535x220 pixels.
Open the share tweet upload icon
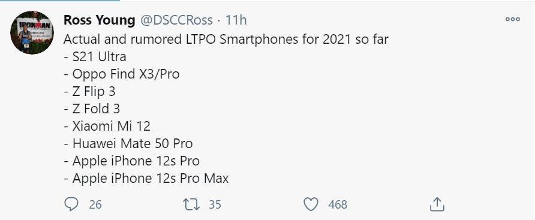(437, 204)
